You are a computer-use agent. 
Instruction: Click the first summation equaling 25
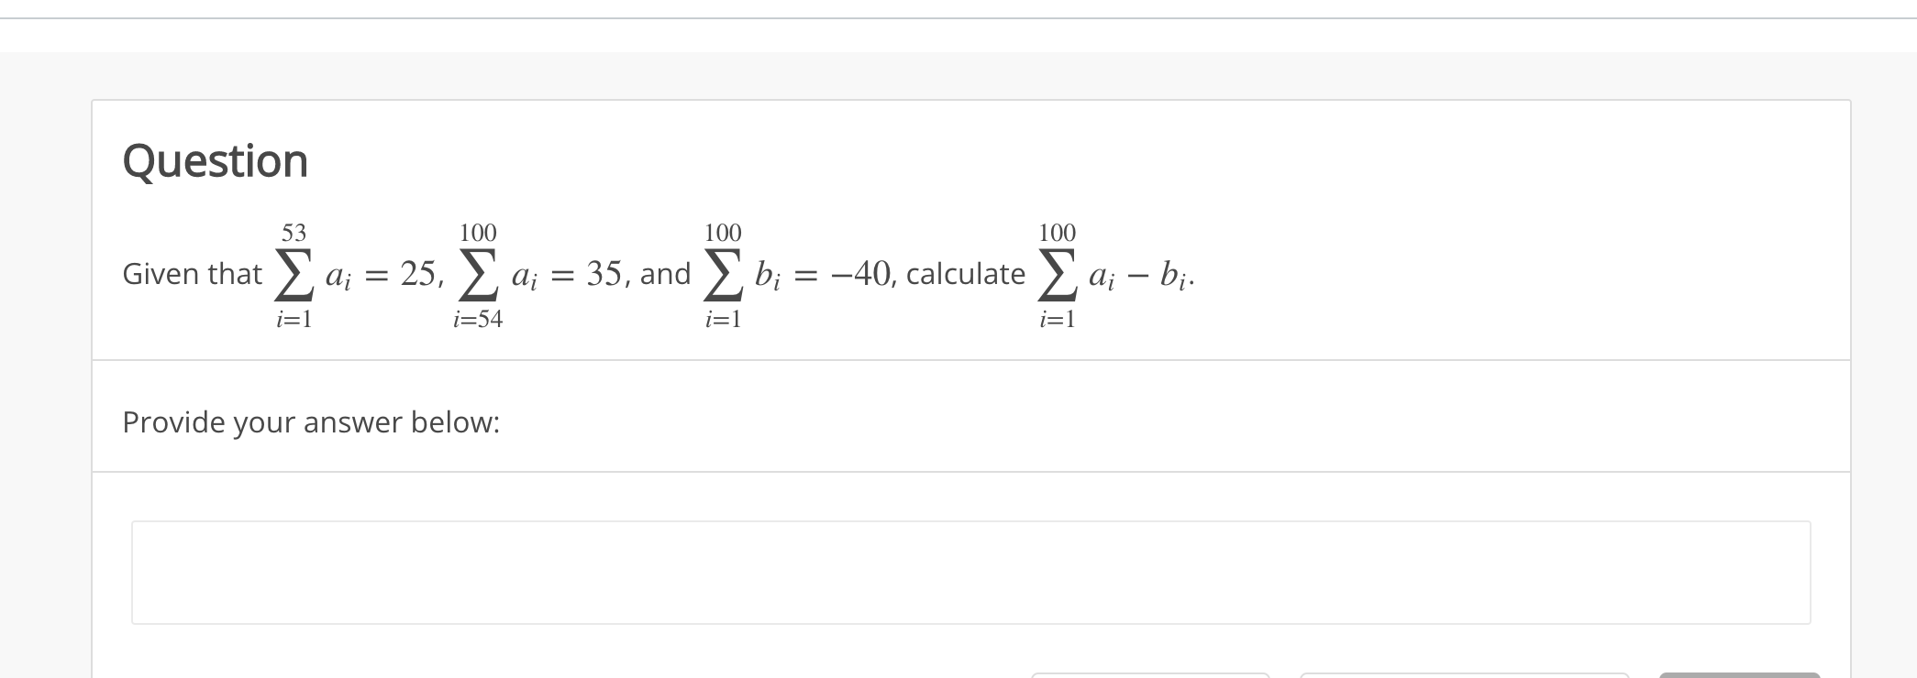[355, 275]
